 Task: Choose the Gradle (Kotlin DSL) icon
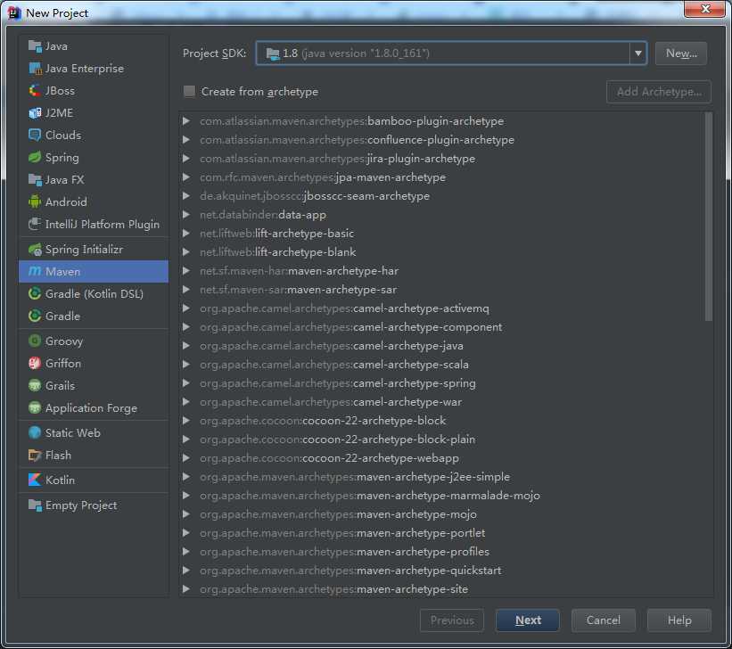35,293
